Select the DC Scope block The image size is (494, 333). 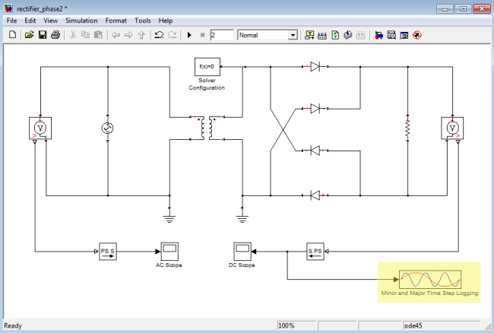click(x=243, y=251)
